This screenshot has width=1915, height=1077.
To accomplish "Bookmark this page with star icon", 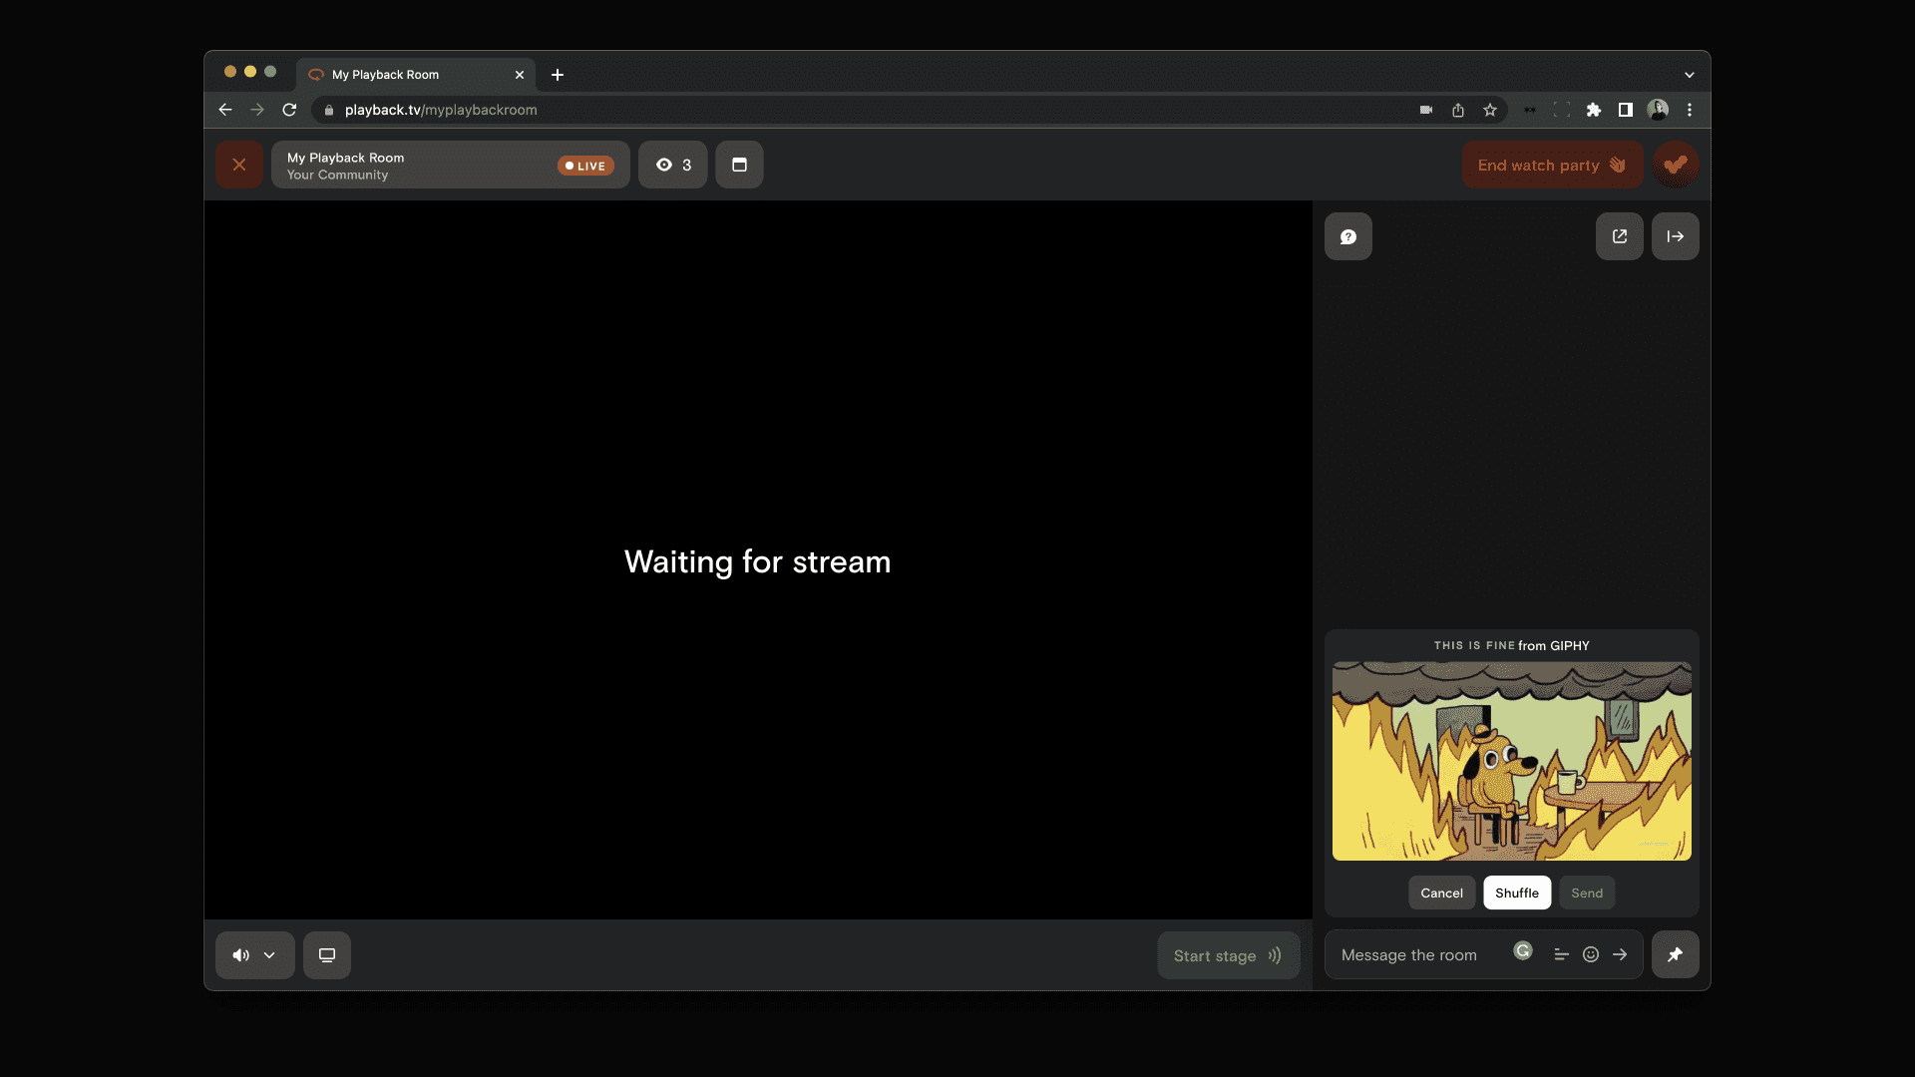I will (1490, 110).
